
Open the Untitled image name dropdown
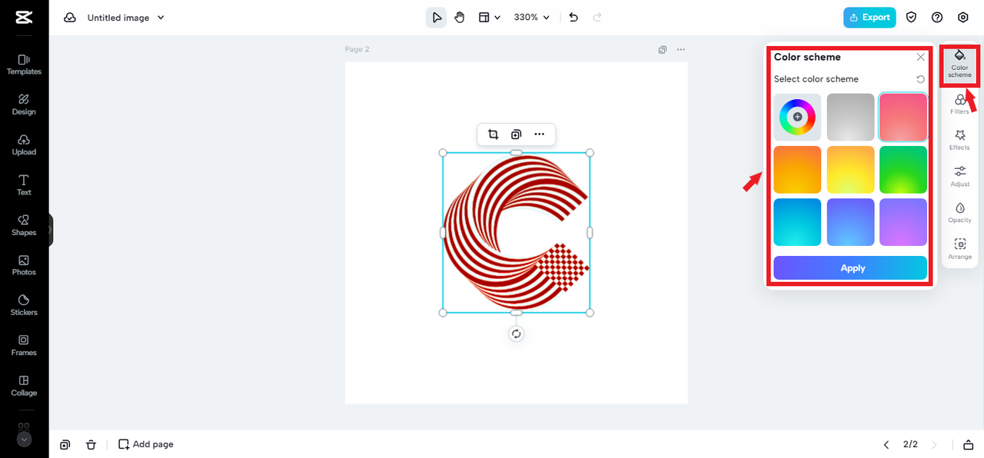[126, 17]
